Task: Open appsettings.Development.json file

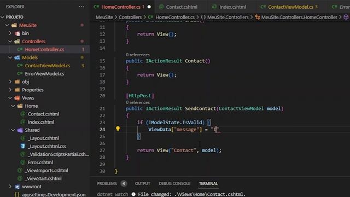Action: 54,194
